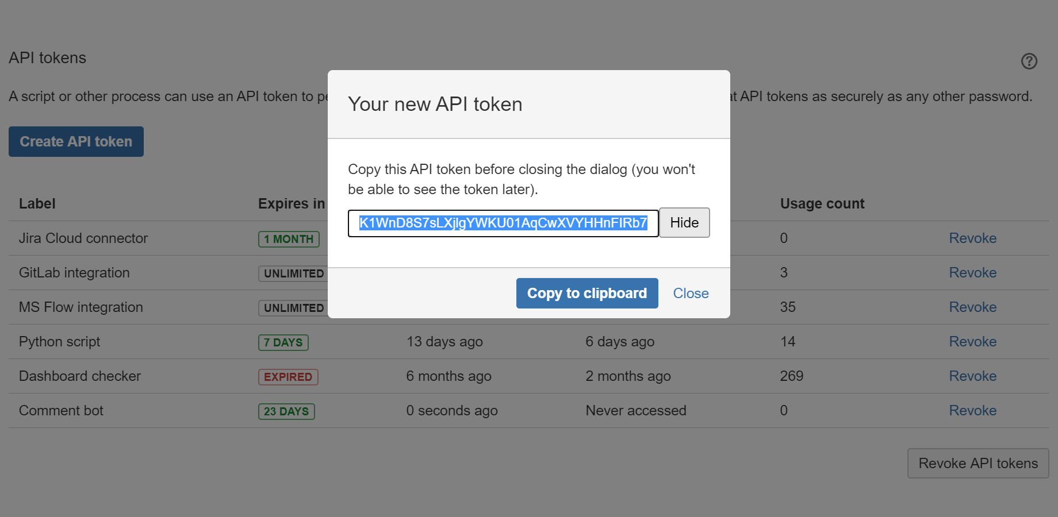
Task: Close the new API token dialog
Action: click(x=690, y=293)
